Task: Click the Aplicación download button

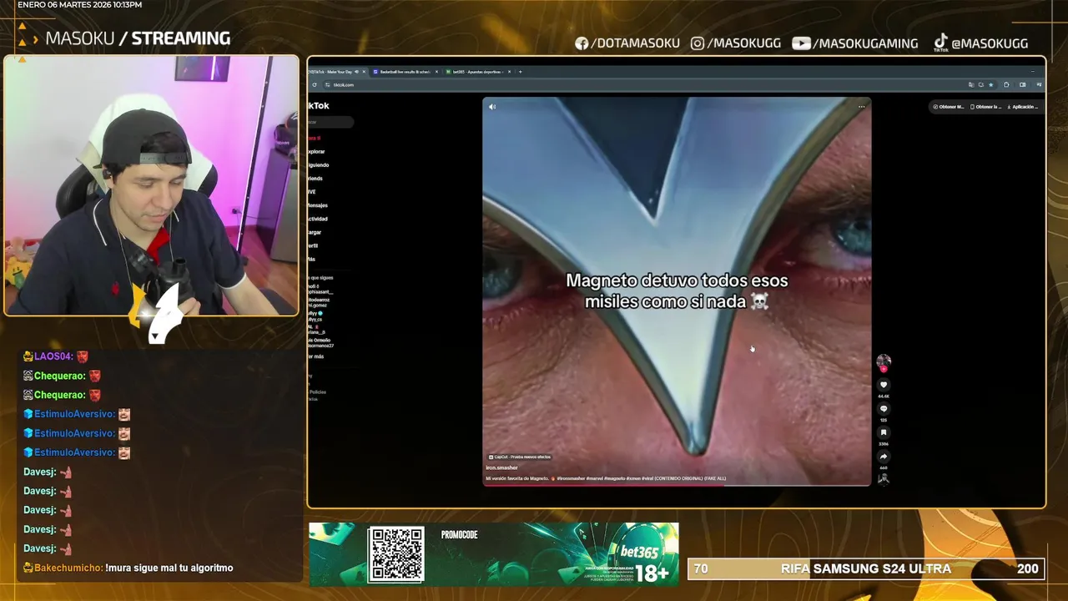Action: coord(1023,107)
